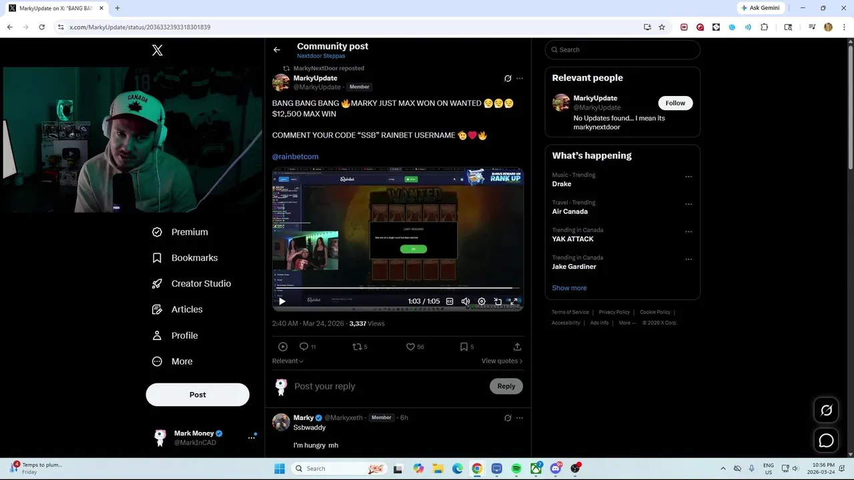Reload the page in Chrome

click(x=41, y=27)
